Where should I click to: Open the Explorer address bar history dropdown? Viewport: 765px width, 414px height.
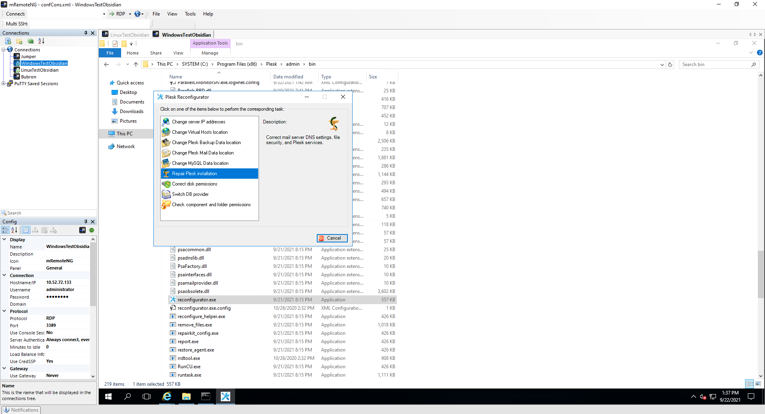tap(662, 64)
